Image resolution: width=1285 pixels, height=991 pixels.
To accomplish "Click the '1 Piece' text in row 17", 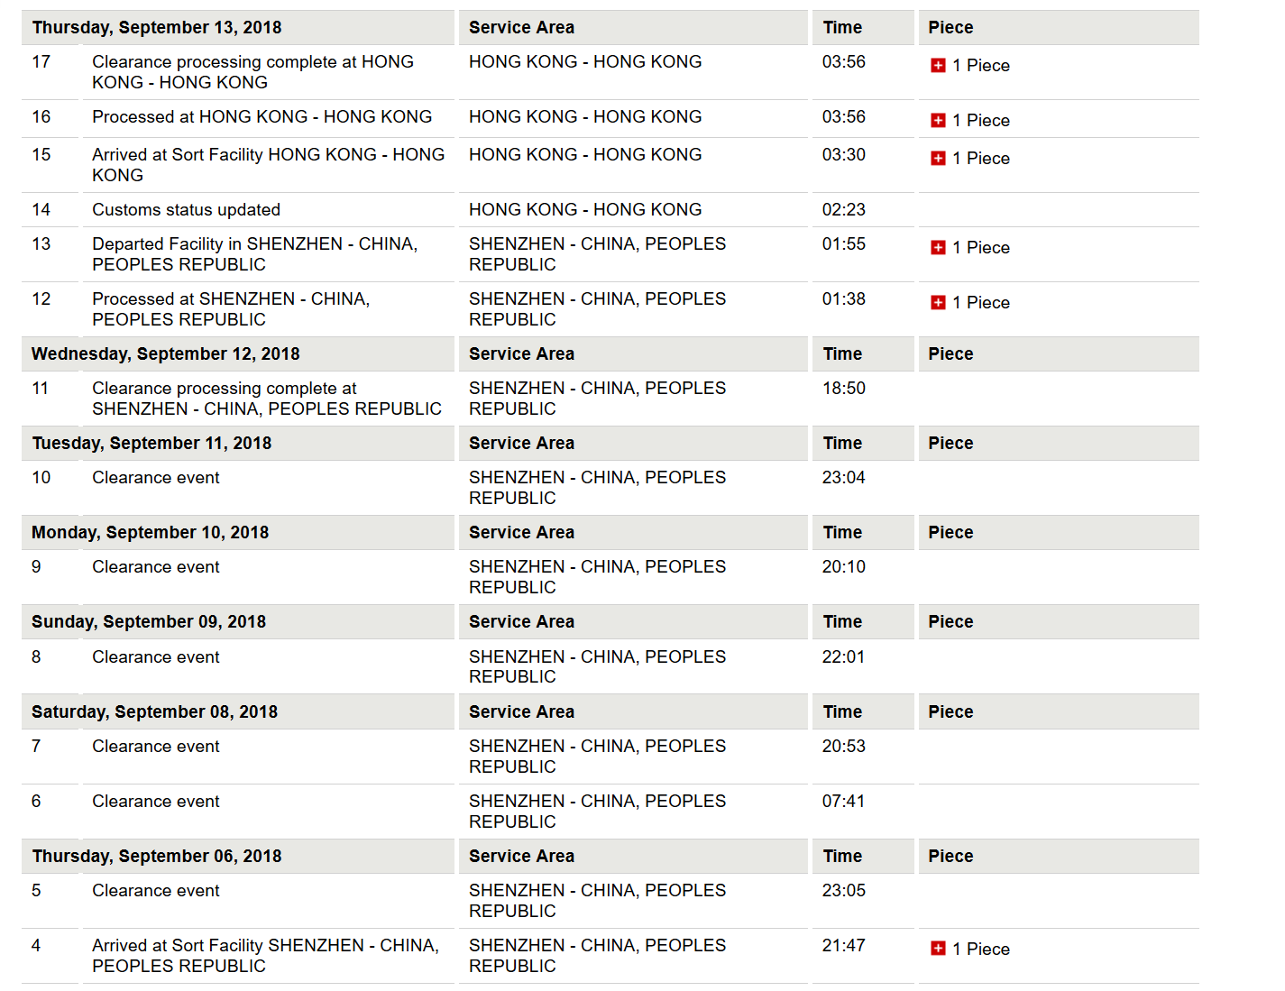I will (x=981, y=66).
